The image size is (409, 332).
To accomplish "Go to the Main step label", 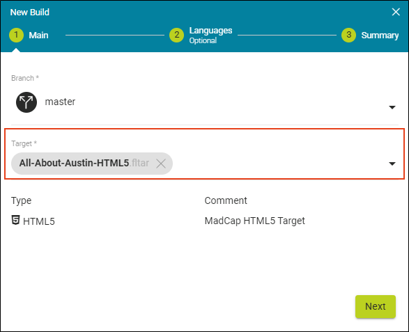I will [x=38, y=35].
